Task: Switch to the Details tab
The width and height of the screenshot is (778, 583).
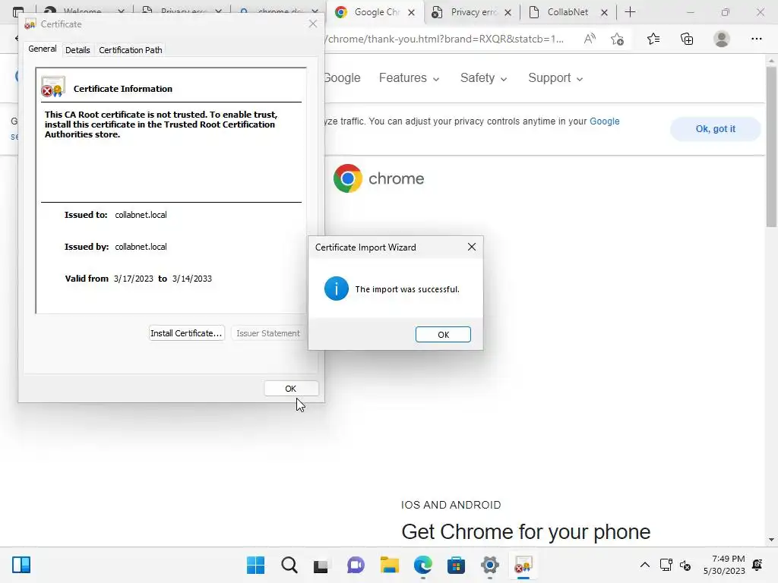Action: (77, 50)
